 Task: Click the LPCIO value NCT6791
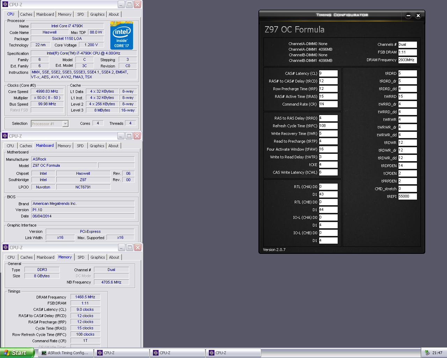(83, 187)
